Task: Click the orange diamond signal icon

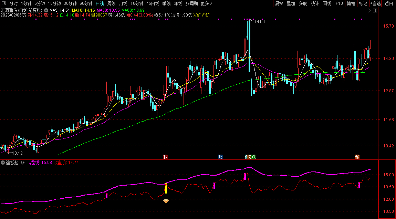Action: (x=166, y=201)
